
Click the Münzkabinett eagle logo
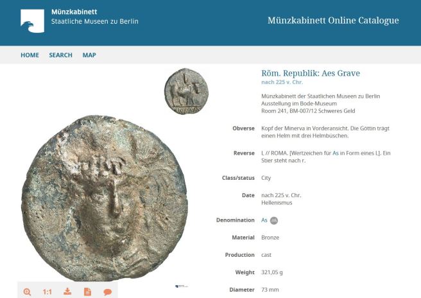coord(33,21)
